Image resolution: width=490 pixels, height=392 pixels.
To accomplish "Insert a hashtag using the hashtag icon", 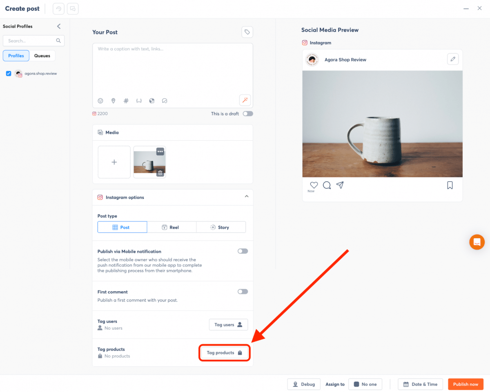I will tap(126, 100).
